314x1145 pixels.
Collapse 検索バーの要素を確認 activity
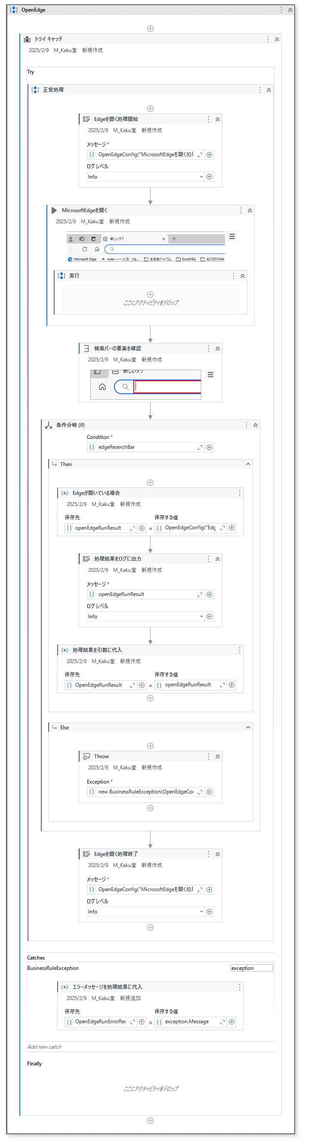point(218,349)
